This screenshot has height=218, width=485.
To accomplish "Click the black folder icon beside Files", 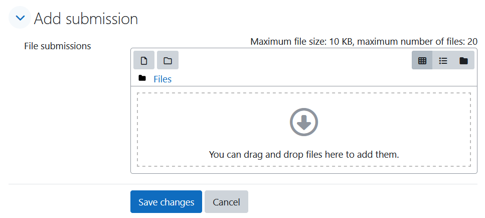I will [142, 78].
